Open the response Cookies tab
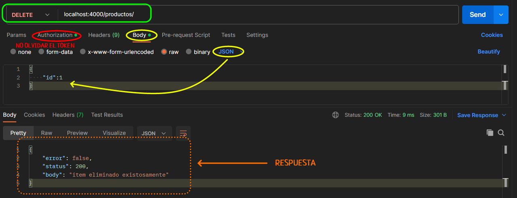The width and height of the screenshot is (517, 198). [34, 115]
